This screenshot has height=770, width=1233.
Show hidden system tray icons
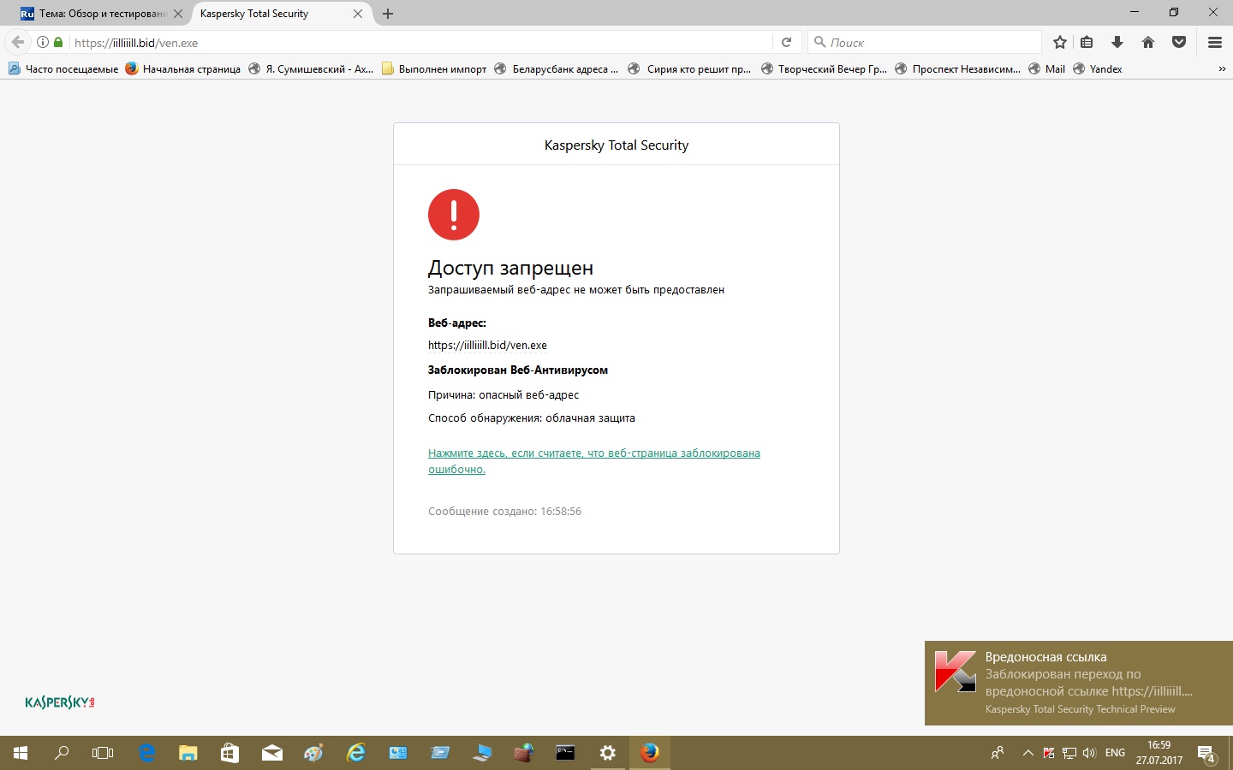coord(1028,753)
